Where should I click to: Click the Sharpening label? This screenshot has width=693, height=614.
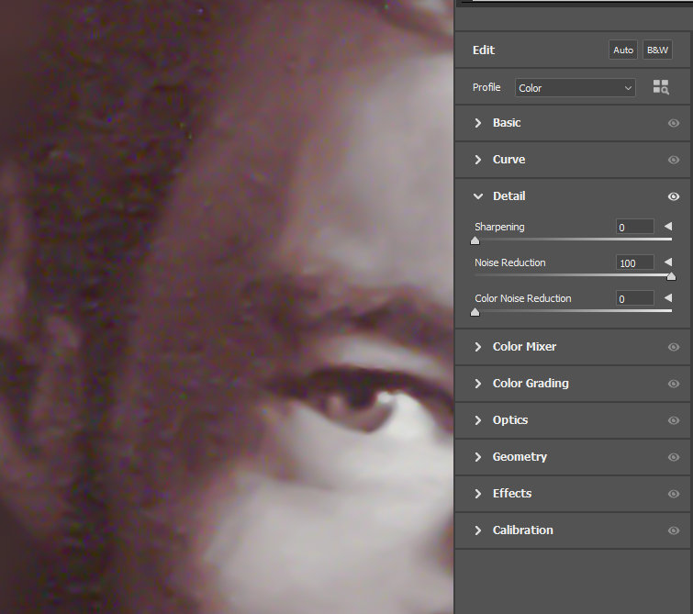(499, 227)
